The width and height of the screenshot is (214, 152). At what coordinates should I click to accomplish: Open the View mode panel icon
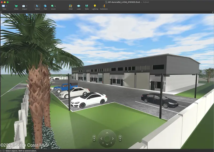[x=3, y=6]
